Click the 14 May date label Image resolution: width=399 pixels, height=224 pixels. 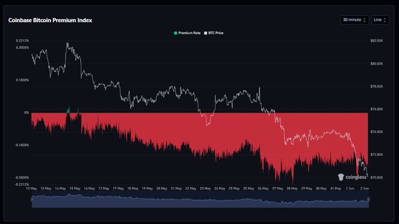[60, 189]
